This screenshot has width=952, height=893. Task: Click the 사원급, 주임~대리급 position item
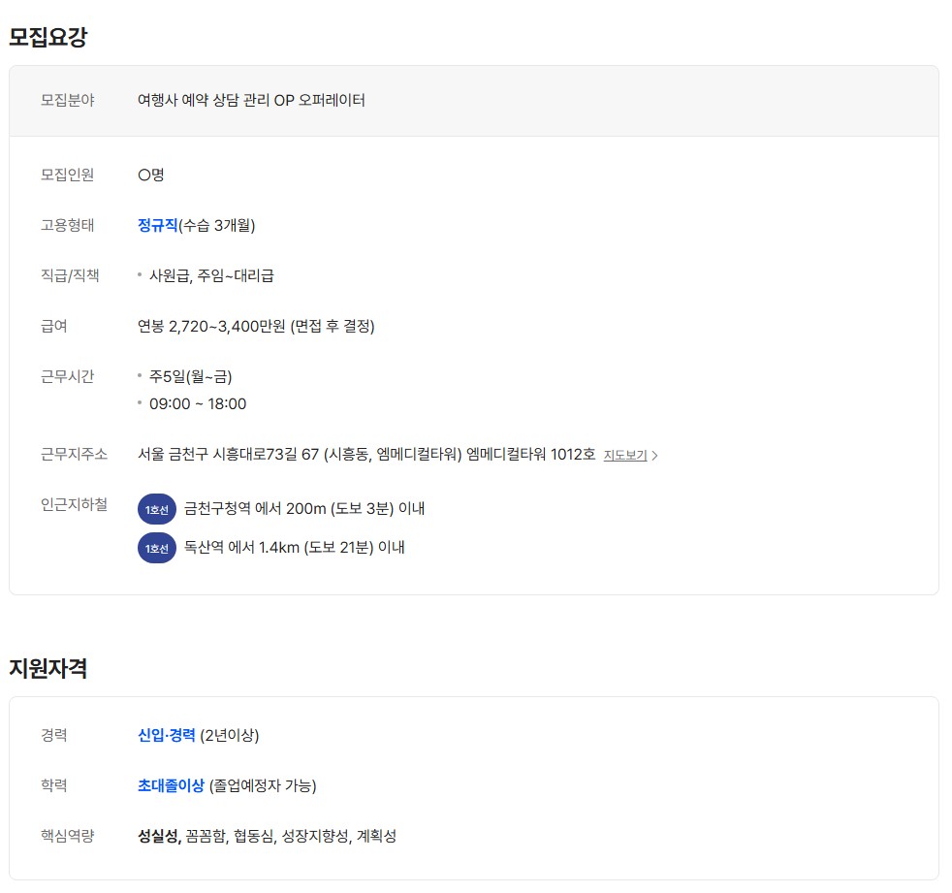(x=211, y=275)
